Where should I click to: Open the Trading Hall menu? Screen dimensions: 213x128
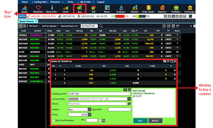pos(40,2)
